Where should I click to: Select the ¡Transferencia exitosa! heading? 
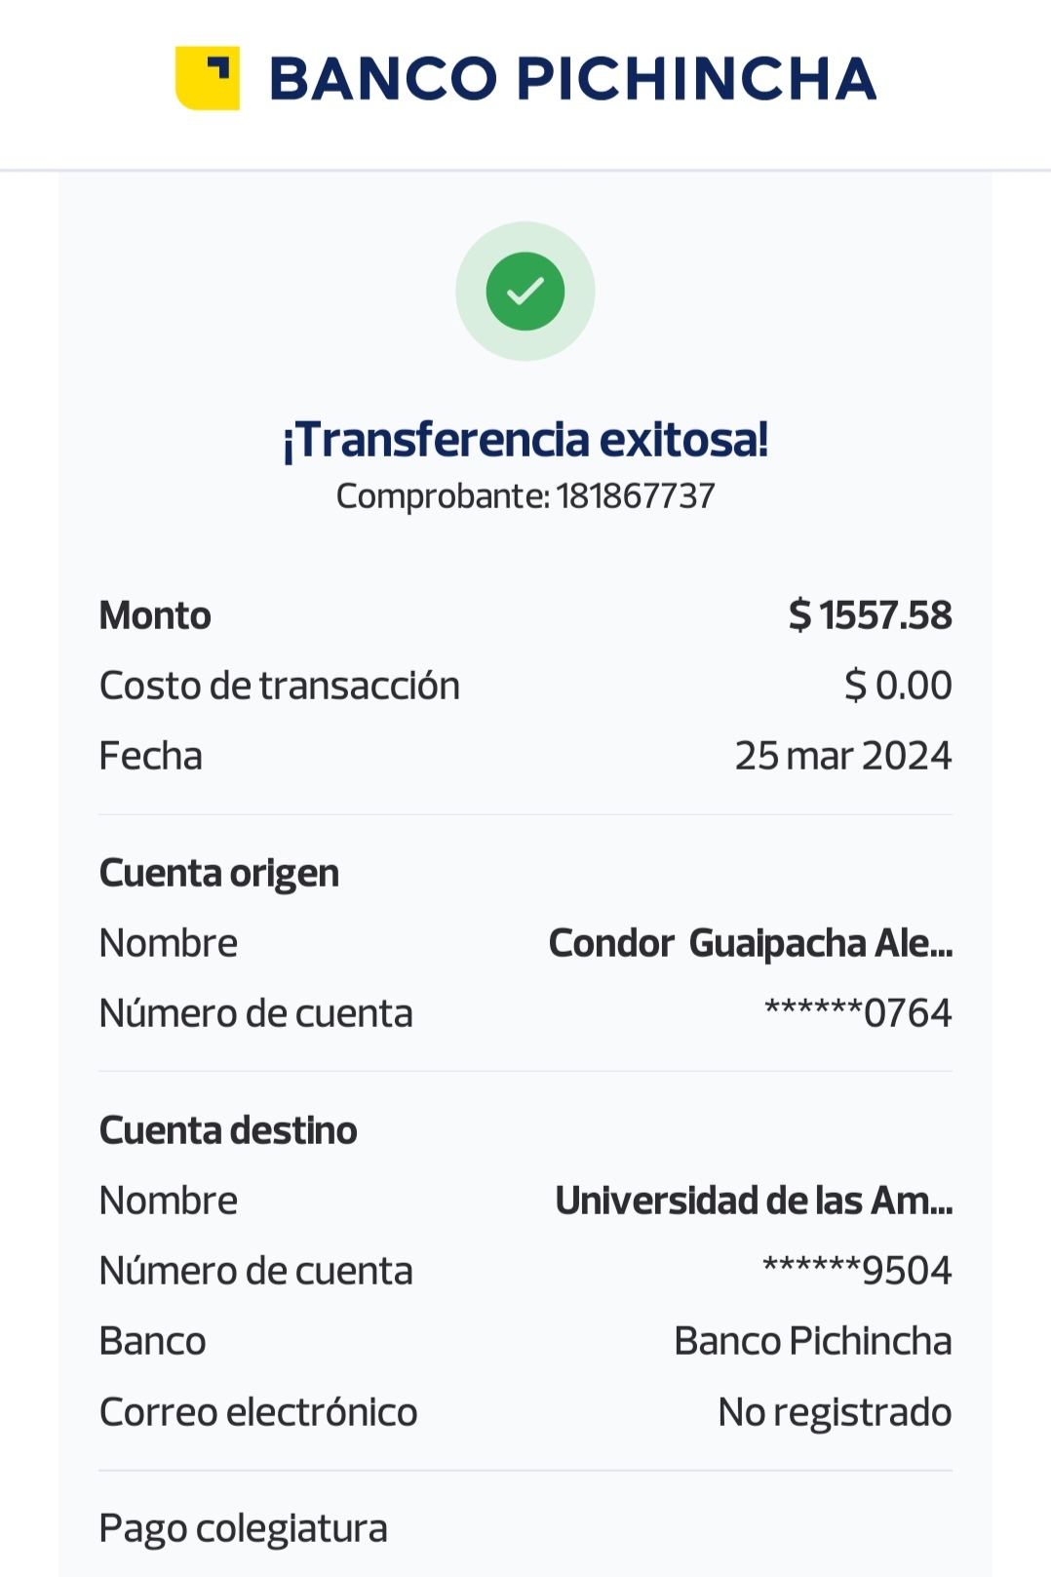tap(525, 440)
